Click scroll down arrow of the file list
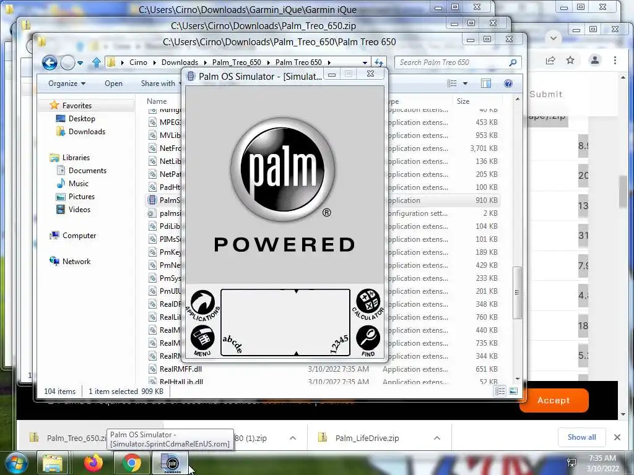The width and height of the screenshot is (634, 475). (518, 379)
